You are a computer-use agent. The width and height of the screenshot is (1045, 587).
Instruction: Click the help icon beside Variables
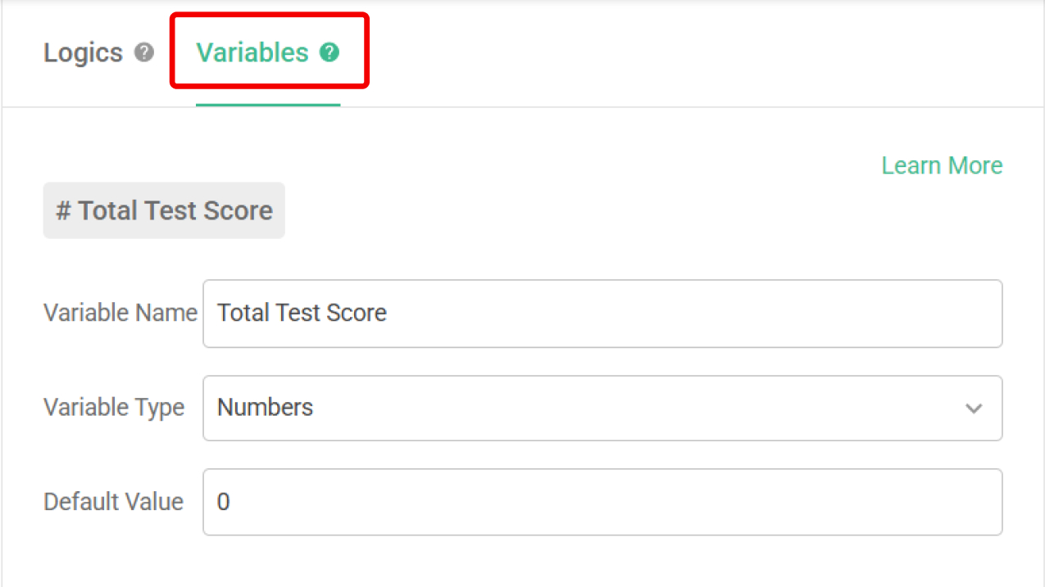click(x=329, y=52)
